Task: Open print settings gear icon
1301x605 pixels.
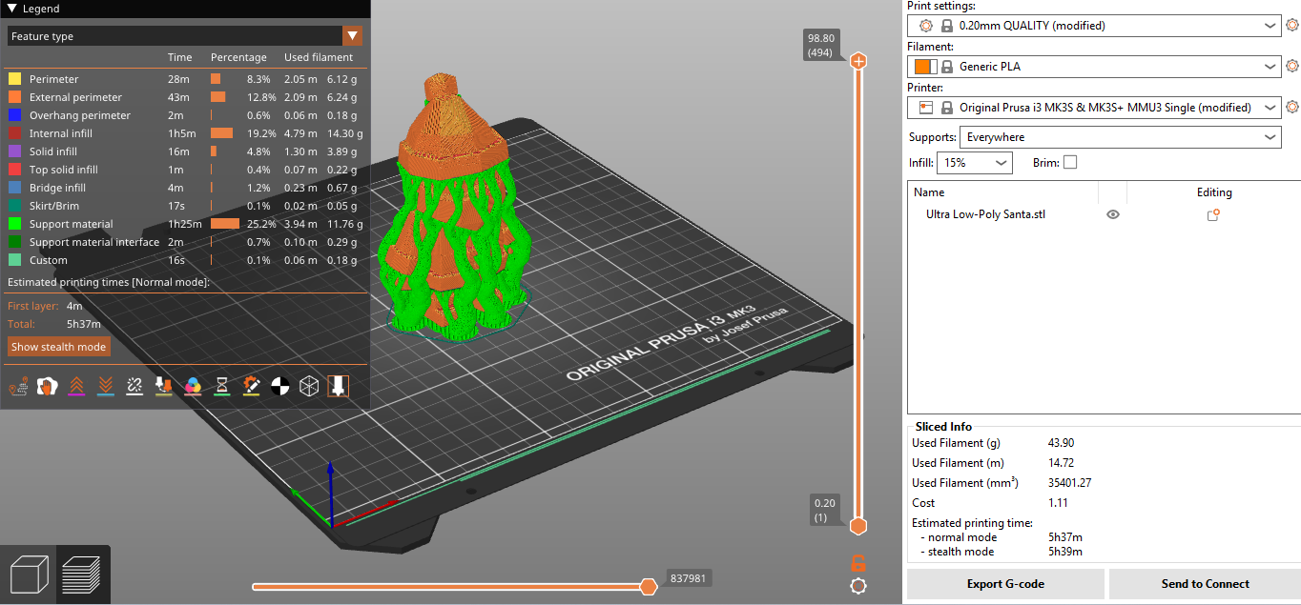Action: 1292,26
